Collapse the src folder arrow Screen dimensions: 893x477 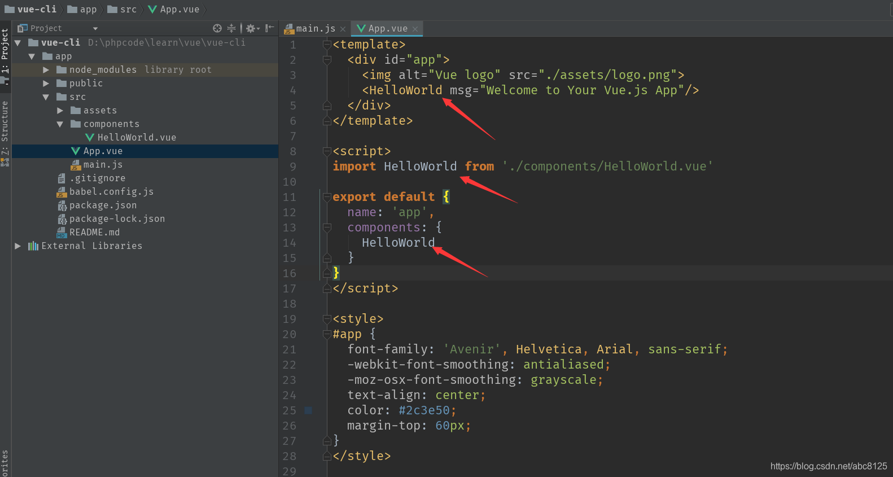click(x=46, y=97)
